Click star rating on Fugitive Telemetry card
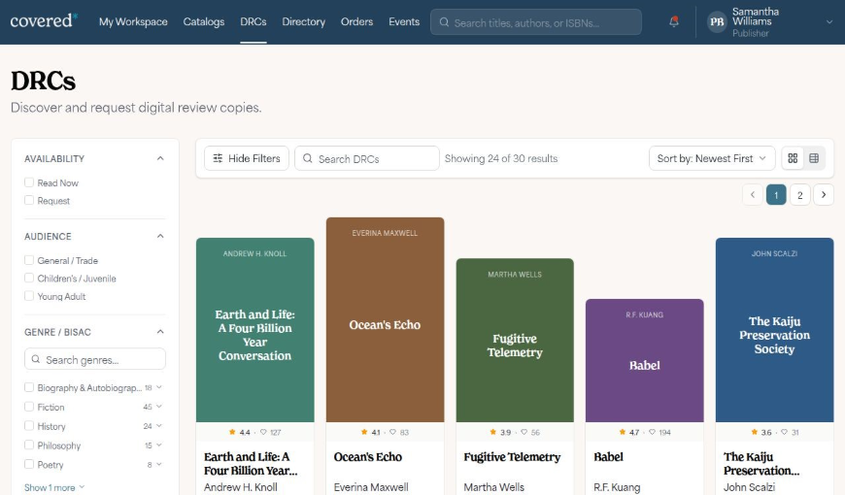This screenshot has height=495, width=845. click(500, 432)
